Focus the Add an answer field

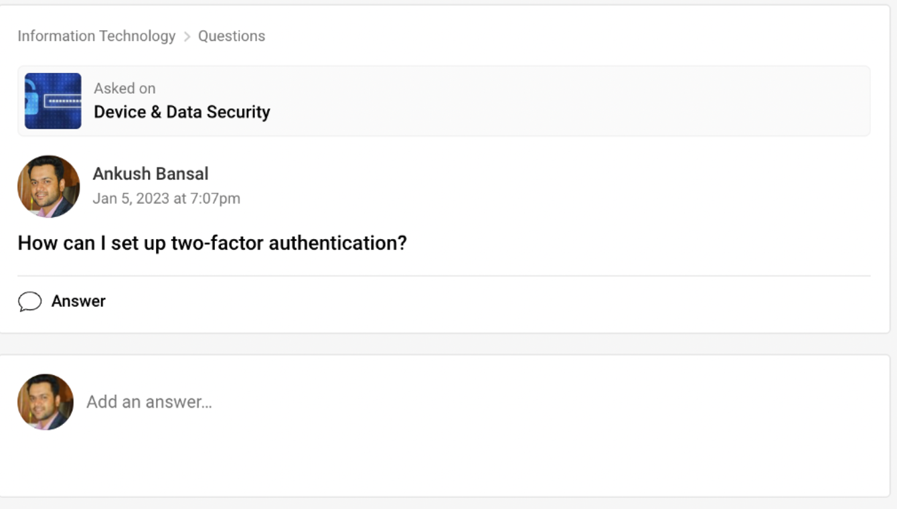[149, 402]
